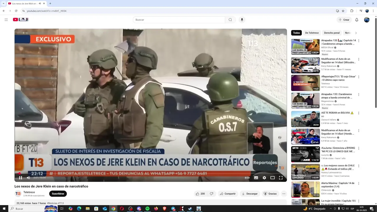Open the notifications bell
The image size is (377, 212).
tap(357, 20)
